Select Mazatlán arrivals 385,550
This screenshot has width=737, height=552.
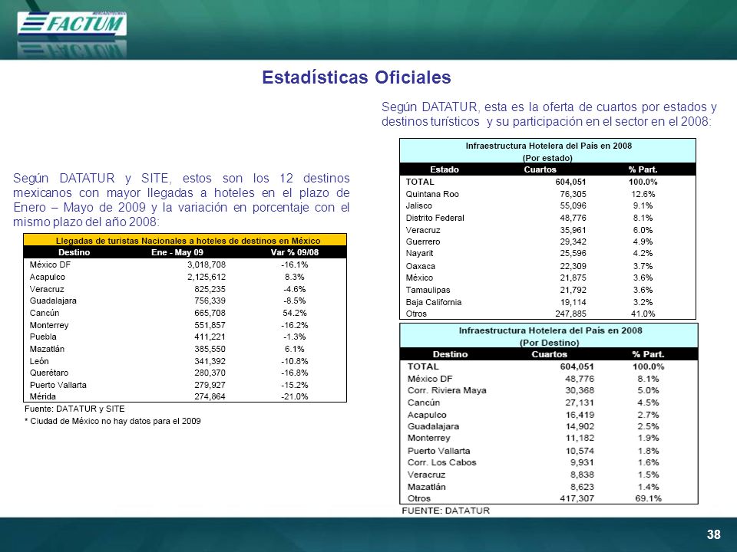click(x=210, y=349)
